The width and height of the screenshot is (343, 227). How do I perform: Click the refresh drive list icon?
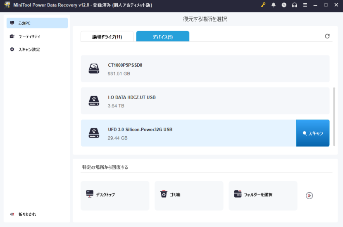pos(327,36)
